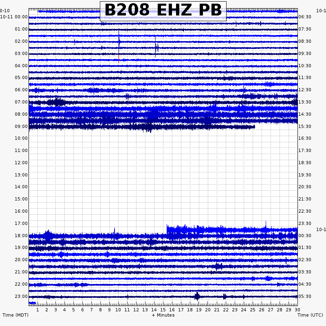The width and height of the screenshot is (326, 326).
Task: Click the 21:30 UTC row label
Action: 305,199
